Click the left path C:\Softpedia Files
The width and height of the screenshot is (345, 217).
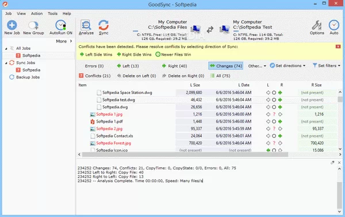tap(167, 27)
